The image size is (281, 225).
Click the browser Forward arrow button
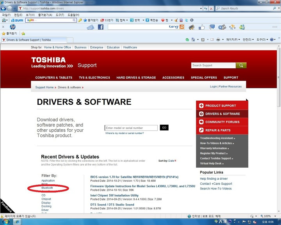(10, 9)
